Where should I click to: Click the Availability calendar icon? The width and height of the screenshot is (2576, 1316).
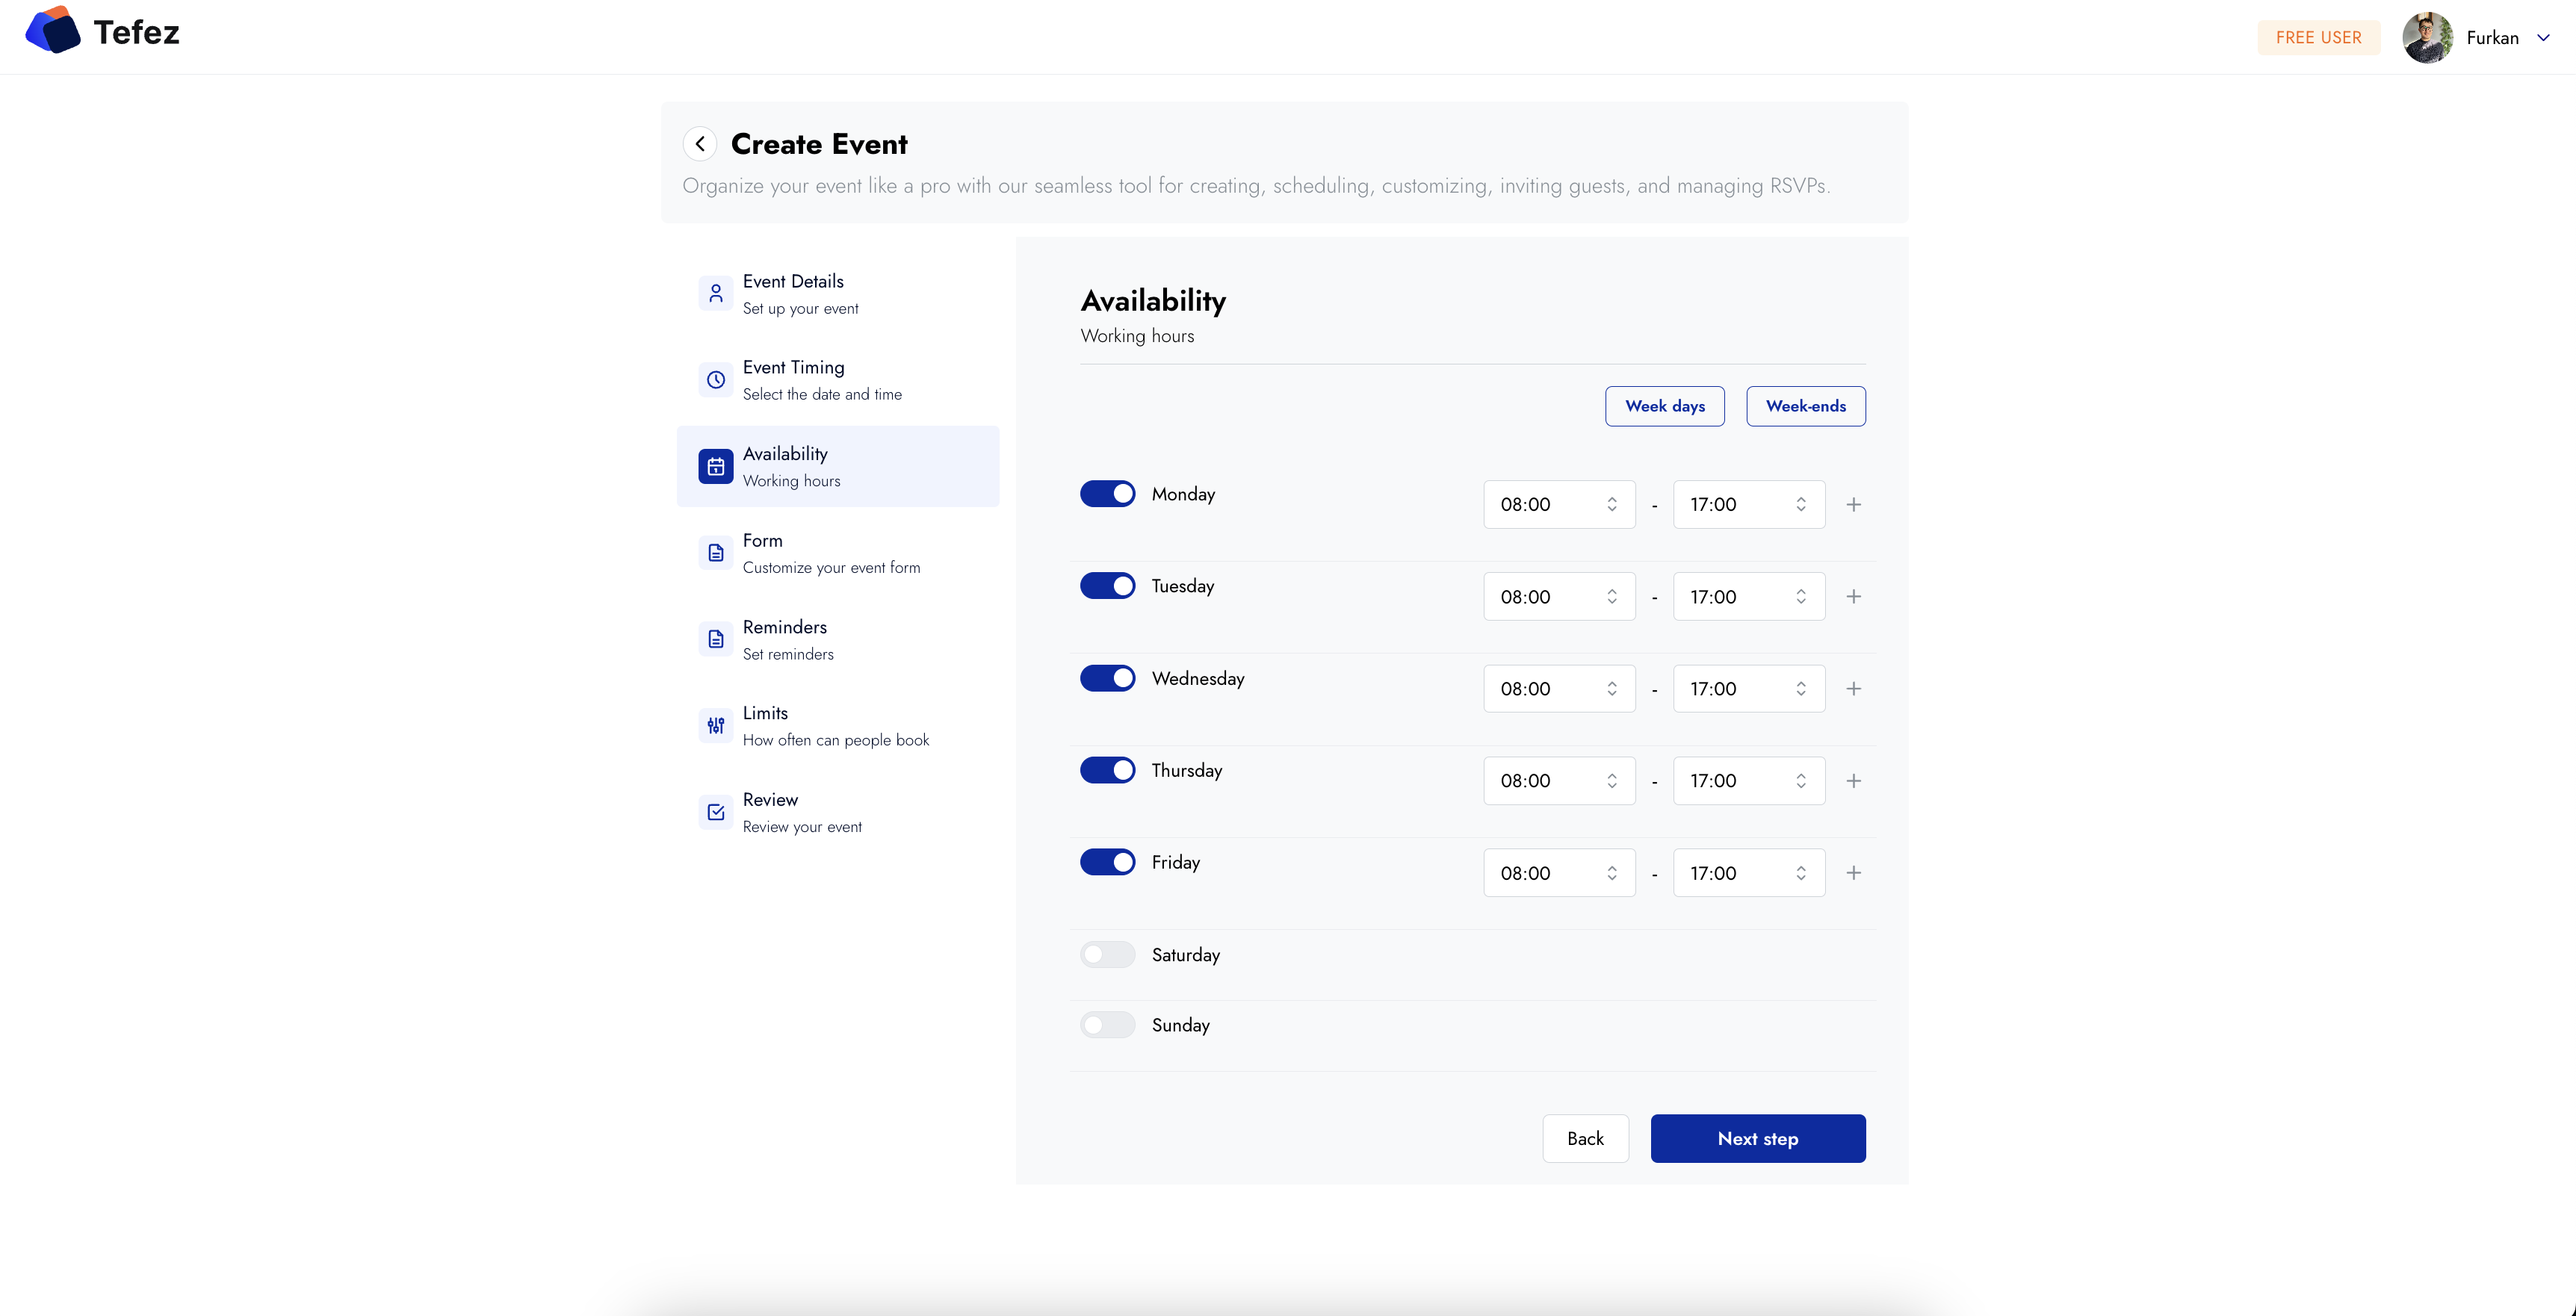tap(716, 466)
